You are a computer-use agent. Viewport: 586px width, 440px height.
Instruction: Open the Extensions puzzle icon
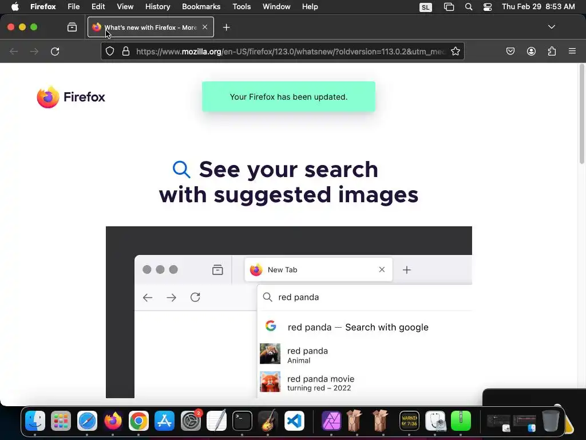tap(552, 51)
